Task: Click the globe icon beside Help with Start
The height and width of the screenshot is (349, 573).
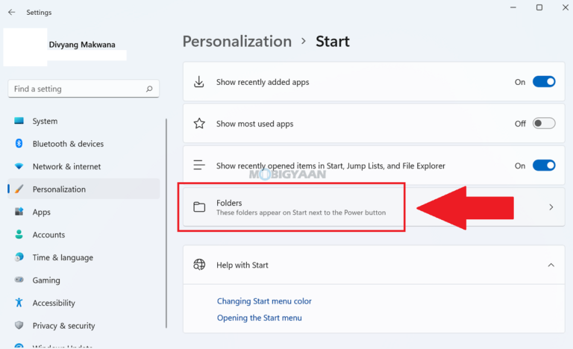Action: click(199, 265)
